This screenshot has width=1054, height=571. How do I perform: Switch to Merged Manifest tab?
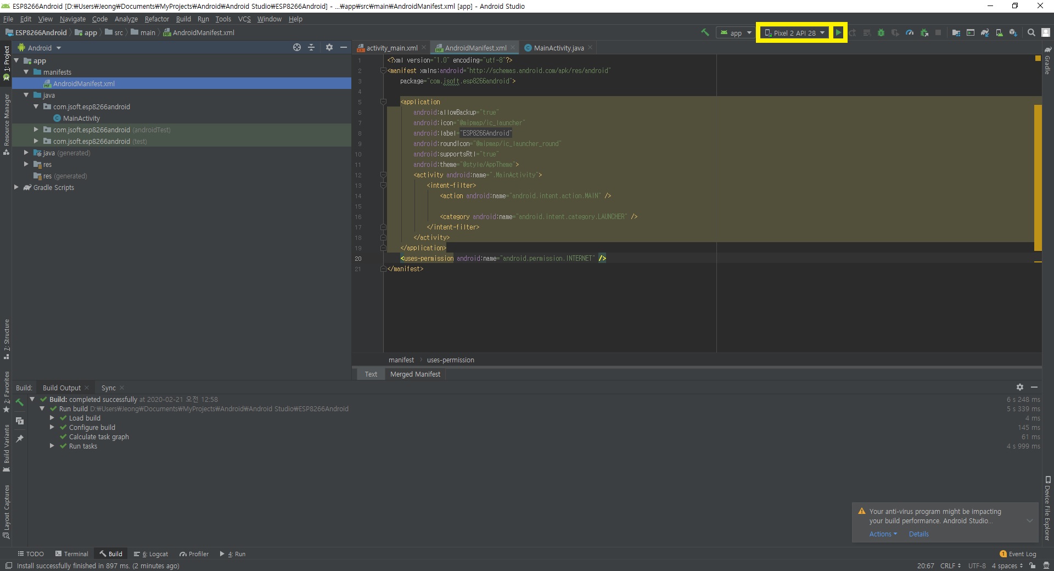tap(415, 374)
